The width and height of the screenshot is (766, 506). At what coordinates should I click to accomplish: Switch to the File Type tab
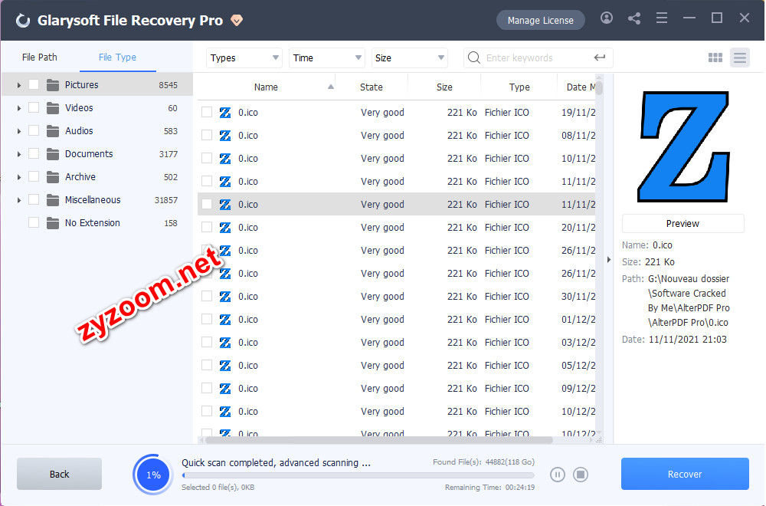[117, 58]
